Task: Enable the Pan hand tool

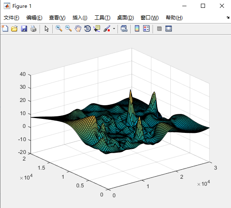Action: click(x=78, y=28)
